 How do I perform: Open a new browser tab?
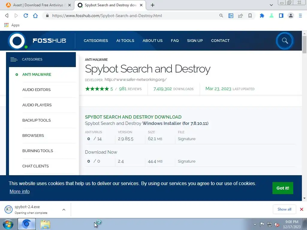[153, 5]
